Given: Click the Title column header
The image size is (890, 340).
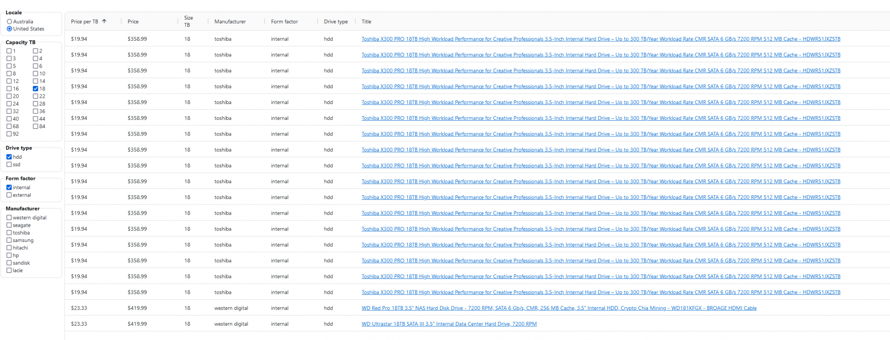Looking at the screenshot, I should click(366, 22).
